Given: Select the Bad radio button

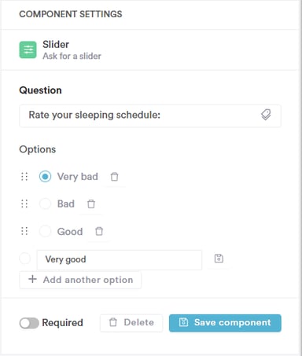Looking at the screenshot, I should [45, 204].
